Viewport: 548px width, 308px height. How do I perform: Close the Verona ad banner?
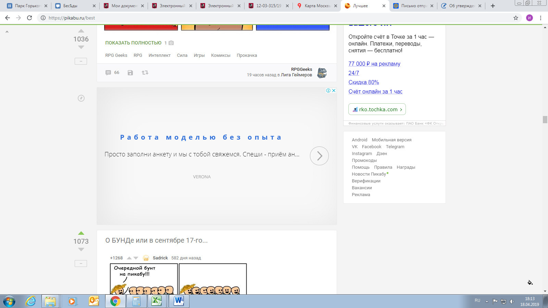coord(334,90)
